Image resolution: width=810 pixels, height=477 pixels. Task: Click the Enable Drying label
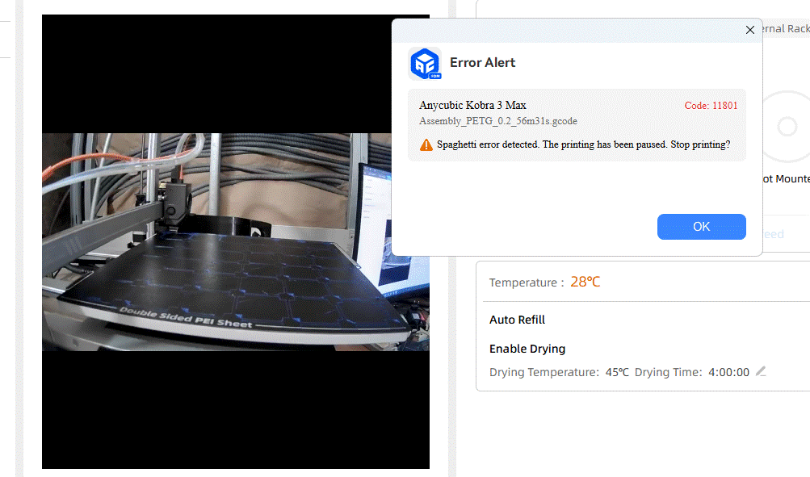tap(527, 349)
